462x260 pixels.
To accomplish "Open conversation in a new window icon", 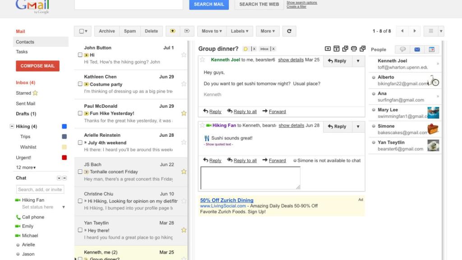I will 363,49.
